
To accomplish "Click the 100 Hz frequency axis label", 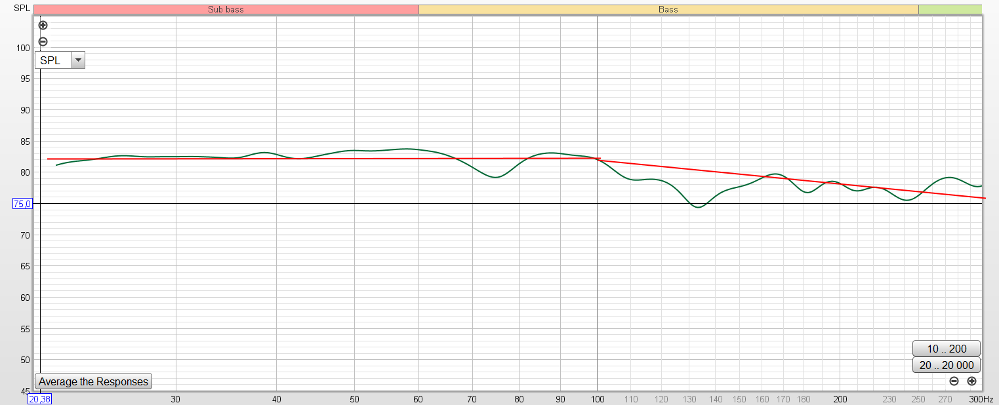I will pyautogui.click(x=597, y=398).
